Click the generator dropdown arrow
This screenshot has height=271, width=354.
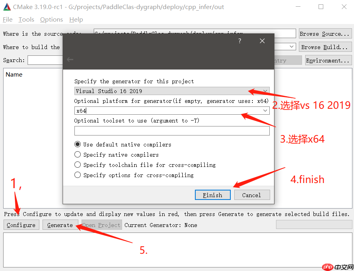coord(265,91)
